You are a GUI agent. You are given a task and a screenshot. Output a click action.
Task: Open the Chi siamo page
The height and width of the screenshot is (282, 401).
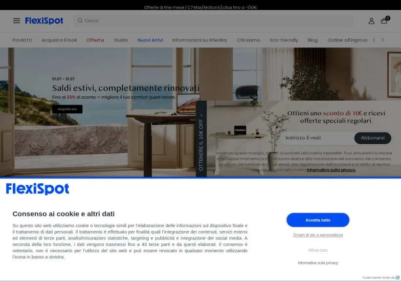(x=248, y=40)
